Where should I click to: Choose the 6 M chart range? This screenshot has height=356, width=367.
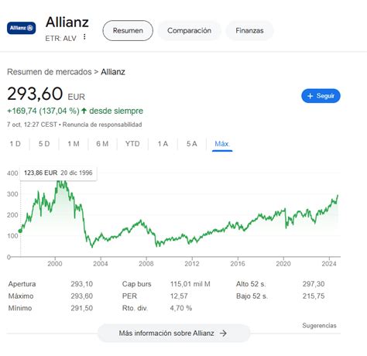pyautogui.click(x=102, y=144)
